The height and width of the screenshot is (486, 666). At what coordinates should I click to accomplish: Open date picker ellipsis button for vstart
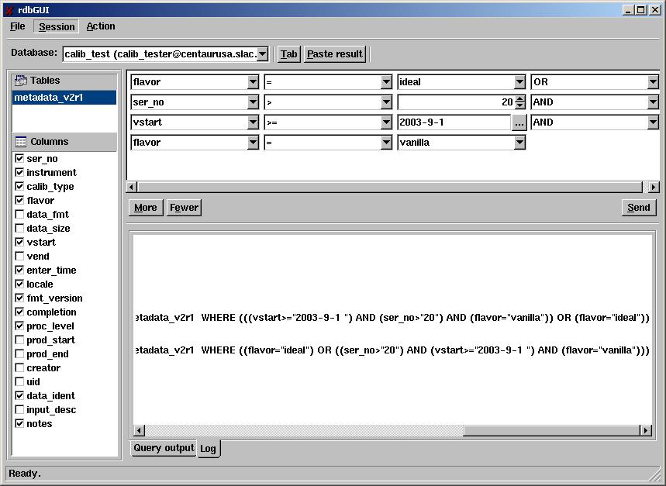tap(519, 122)
